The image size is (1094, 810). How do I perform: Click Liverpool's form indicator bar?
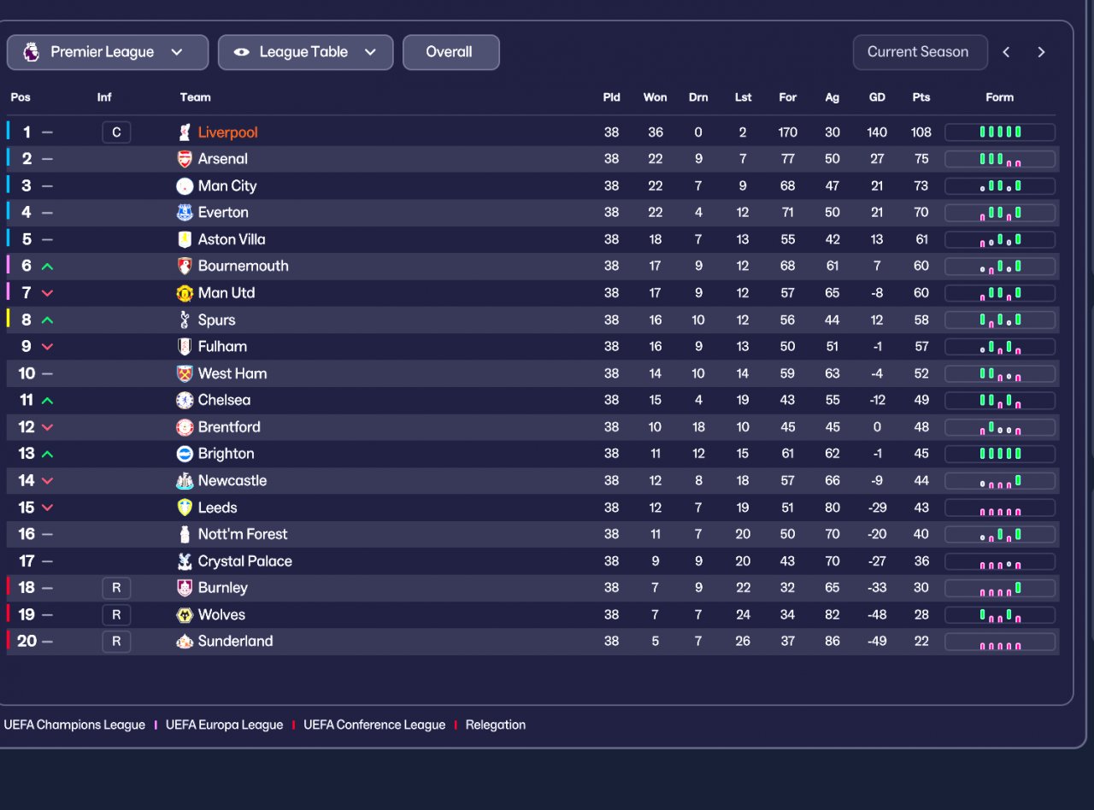[999, 132]
